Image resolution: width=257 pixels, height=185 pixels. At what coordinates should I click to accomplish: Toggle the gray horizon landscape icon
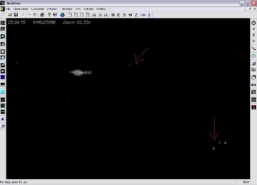click(x=3, y=85)
